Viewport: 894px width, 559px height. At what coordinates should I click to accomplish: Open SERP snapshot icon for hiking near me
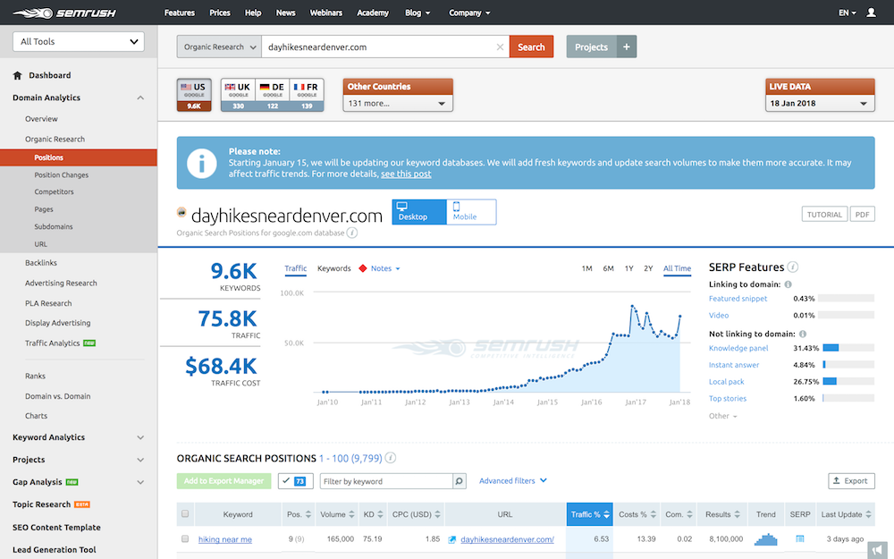pyautogui.click(x=799, y=538)
